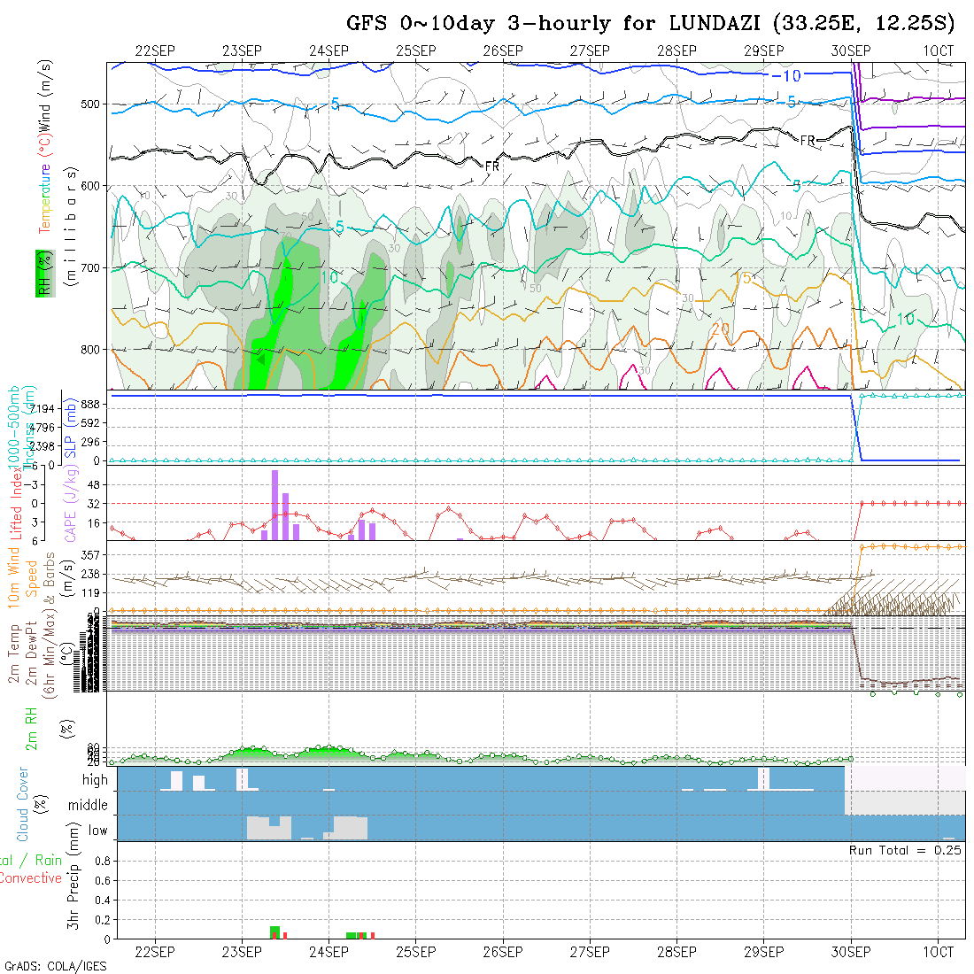Click the chart title mentioning LUNDAZI
Image resolution: width=974 pixels, height=974 pixels.
coord(651,23)
